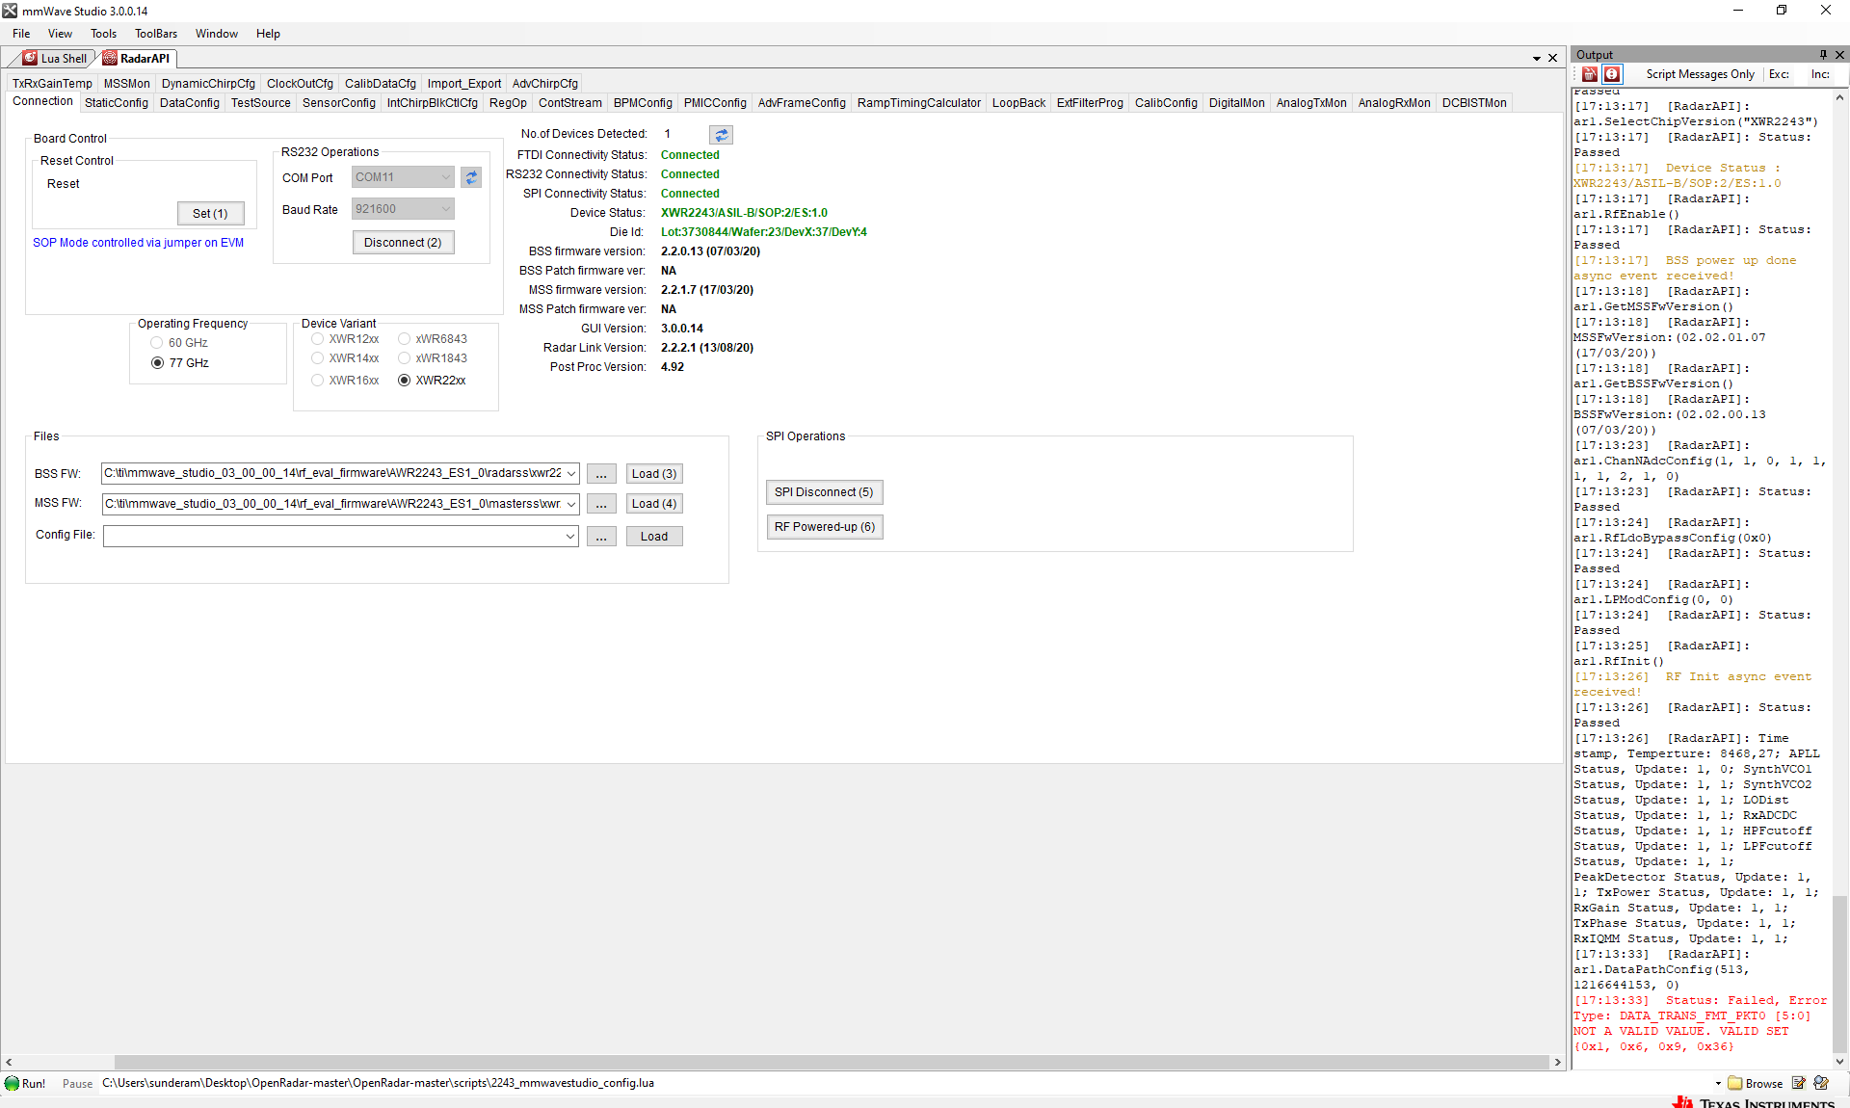Choose the XWR14xx device variant
The width and height of the screenshot is (1850, 1108).
pos(345,358)
